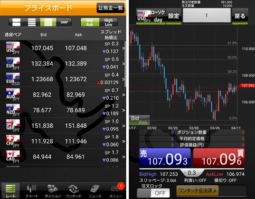
Task: Tap the スリッページ:3.0pt setting
Action: [157, 181]
